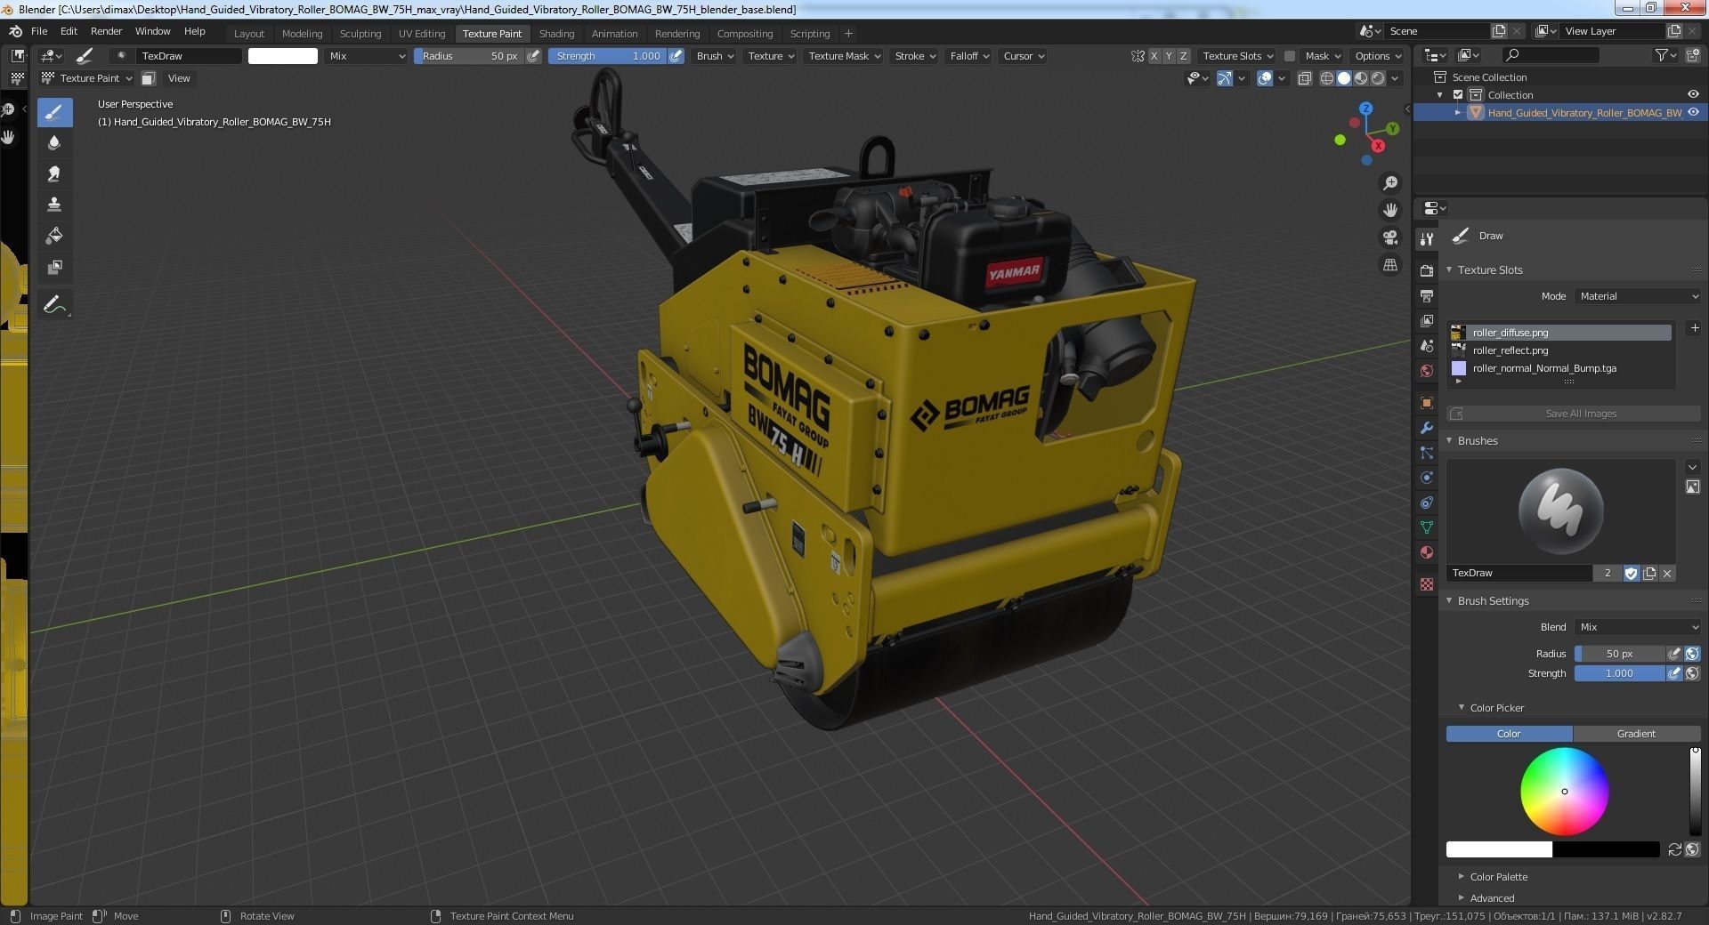Toggle viewport gizmos display
Screen dimensions: 1709x925
(x=1225, y=78)
